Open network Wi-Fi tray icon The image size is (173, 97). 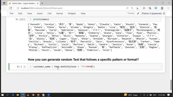pyautogui.click(x=147, y=95)
